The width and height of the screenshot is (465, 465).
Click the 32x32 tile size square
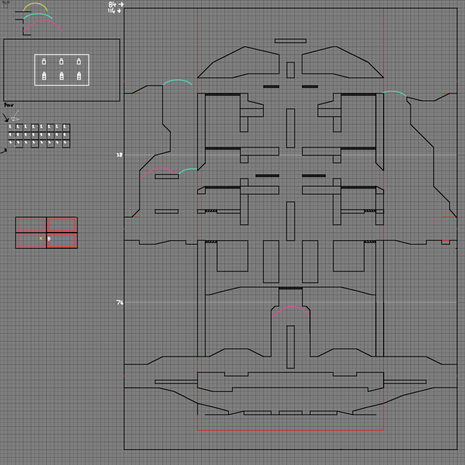click(x=5, y=6)
